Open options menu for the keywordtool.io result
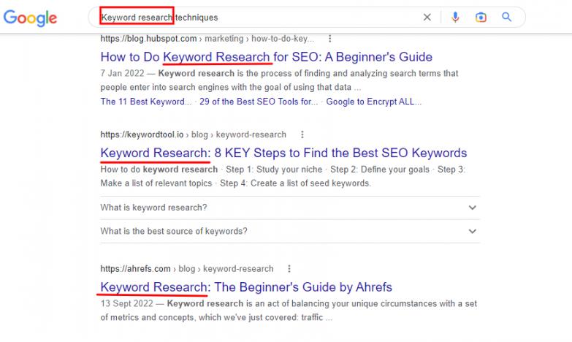 302,134
